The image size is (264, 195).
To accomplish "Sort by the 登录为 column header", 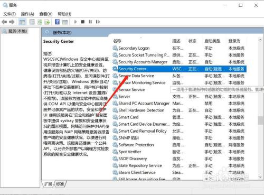I will [234, 41].
